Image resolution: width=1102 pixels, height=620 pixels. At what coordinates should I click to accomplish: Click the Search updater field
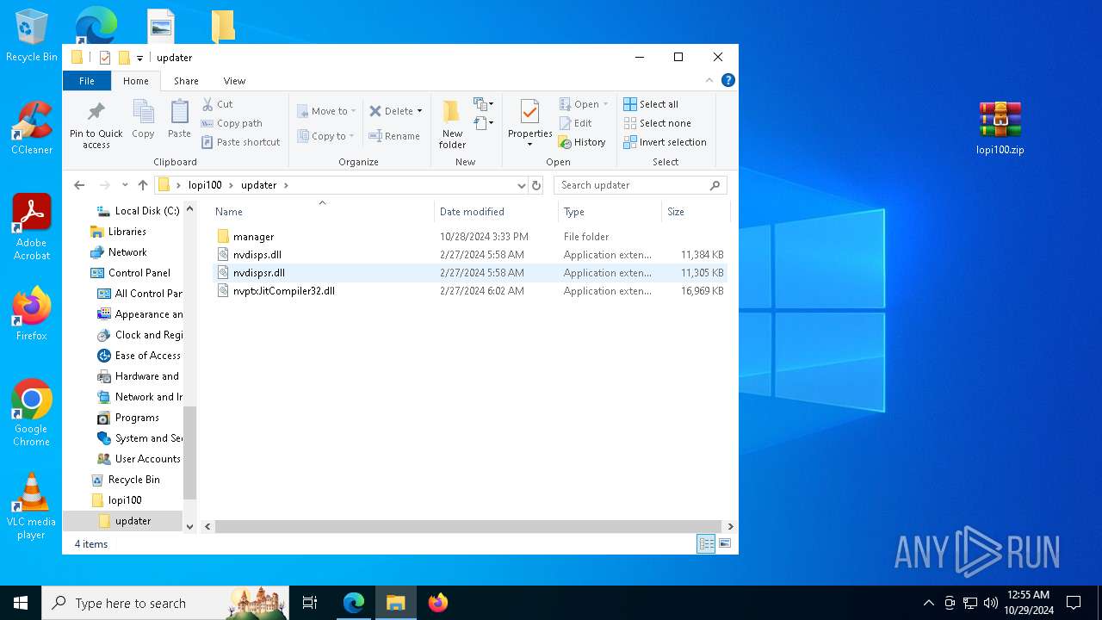[641, 185]
